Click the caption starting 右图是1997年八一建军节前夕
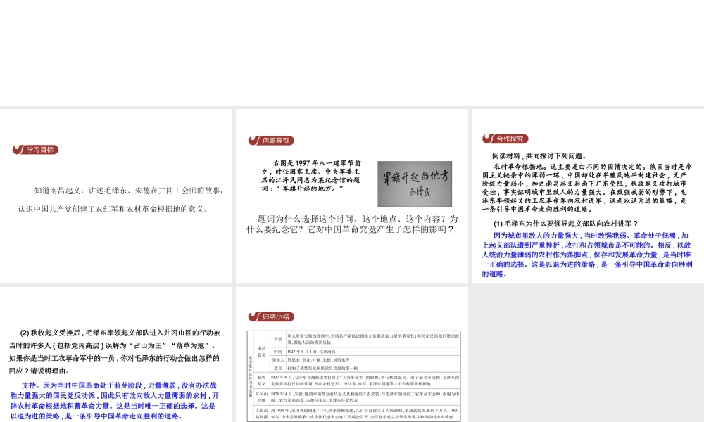Image resolution: width=704 pixels, height=422 pixels. click(x=311, y=176)
